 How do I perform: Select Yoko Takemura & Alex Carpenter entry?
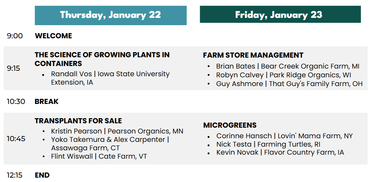coord(110,144)
